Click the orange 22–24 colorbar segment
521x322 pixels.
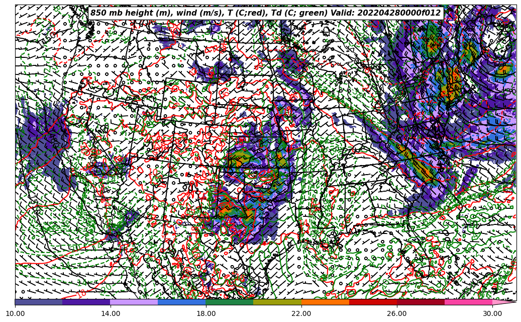[x=325, y=302]
